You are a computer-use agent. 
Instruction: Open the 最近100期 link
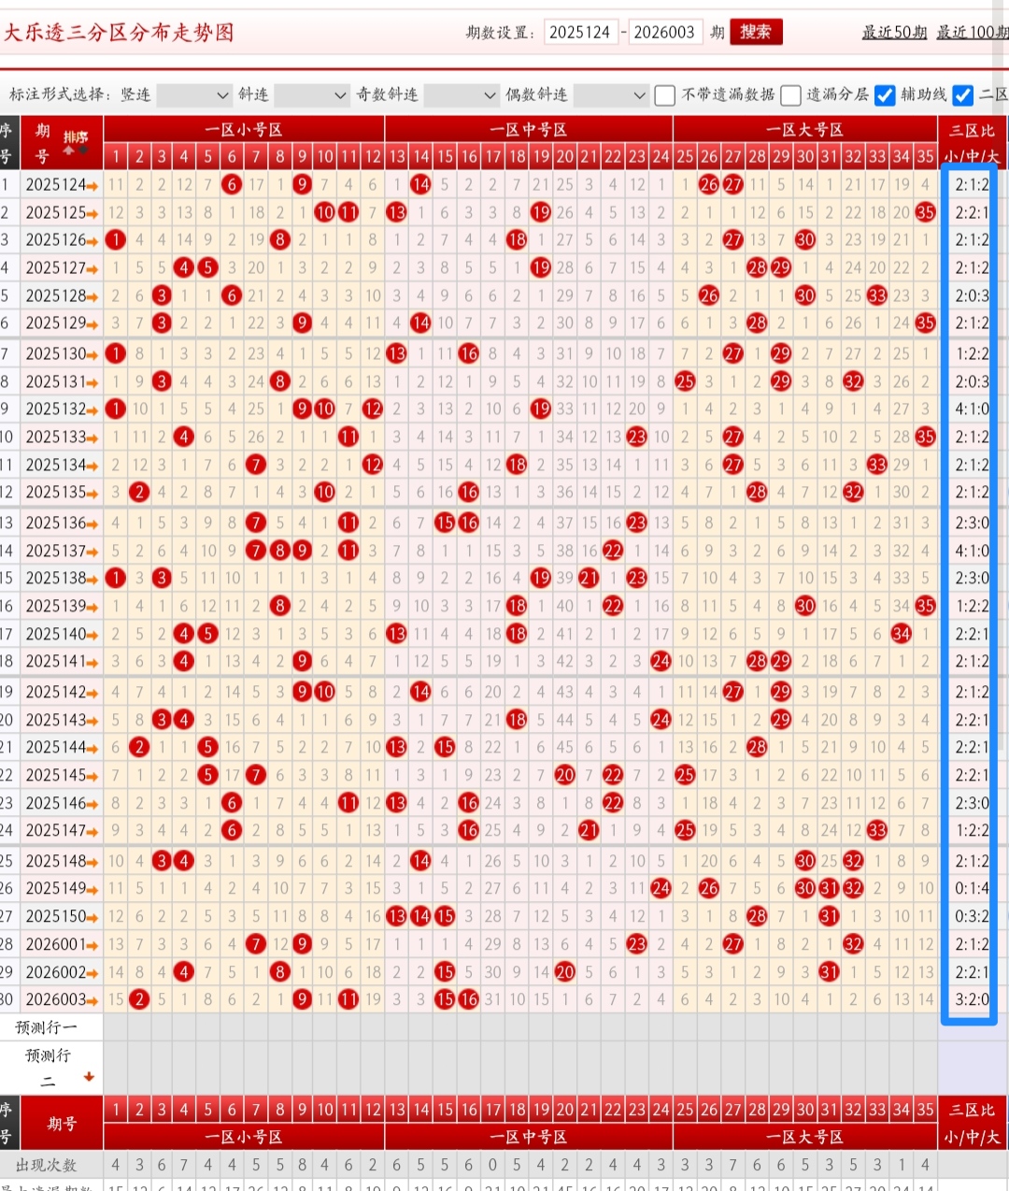[x=973, y=33]
